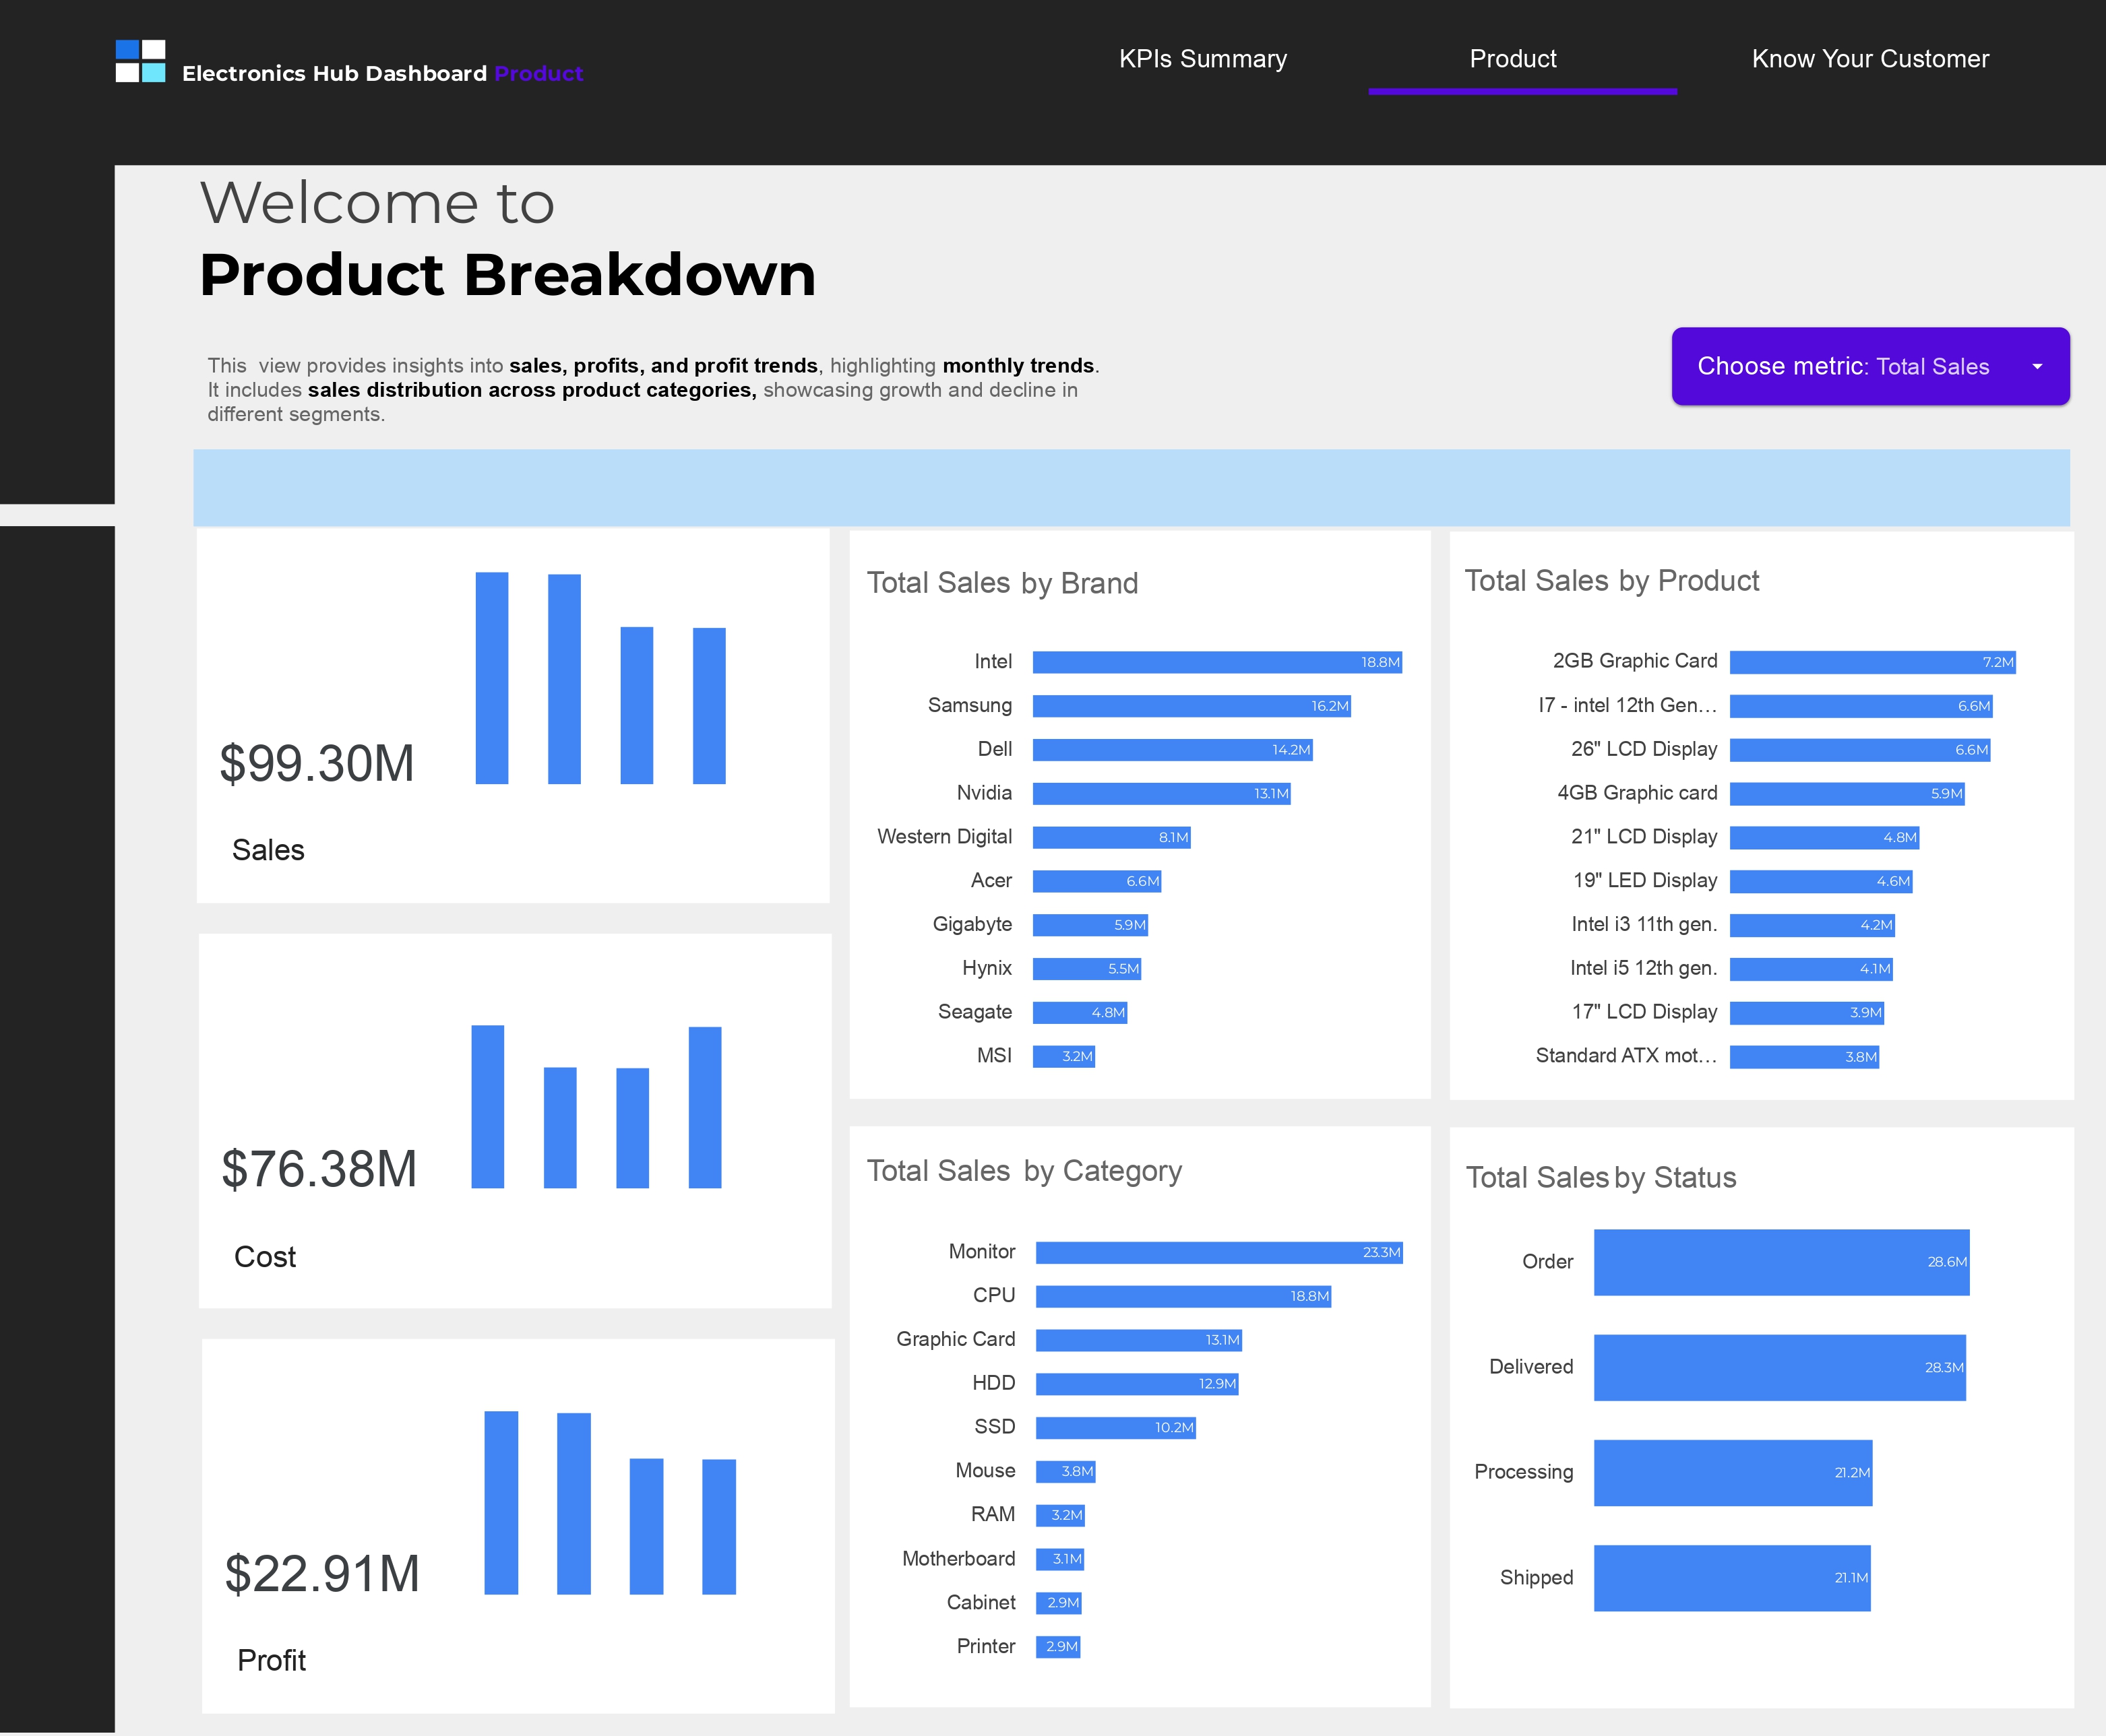Click the 2GB Graphic Card bar
This screenshot has height=1736, width=2106.
pos(1873,662)
